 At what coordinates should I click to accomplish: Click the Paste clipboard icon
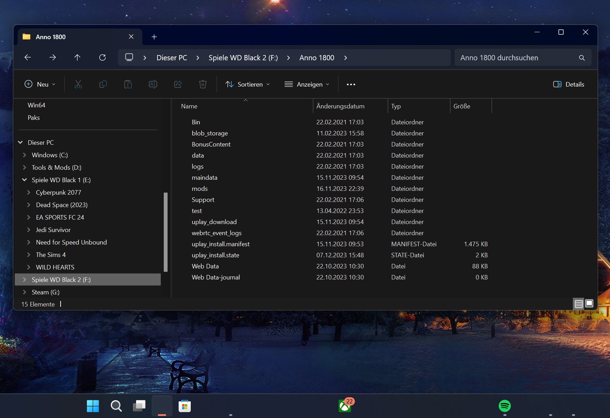pyautogui.click(x=128, y=84)
